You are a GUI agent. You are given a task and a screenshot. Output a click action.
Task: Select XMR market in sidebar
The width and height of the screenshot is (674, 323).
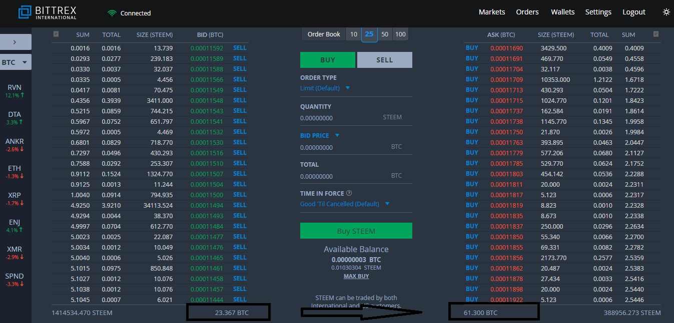point(15,252)
